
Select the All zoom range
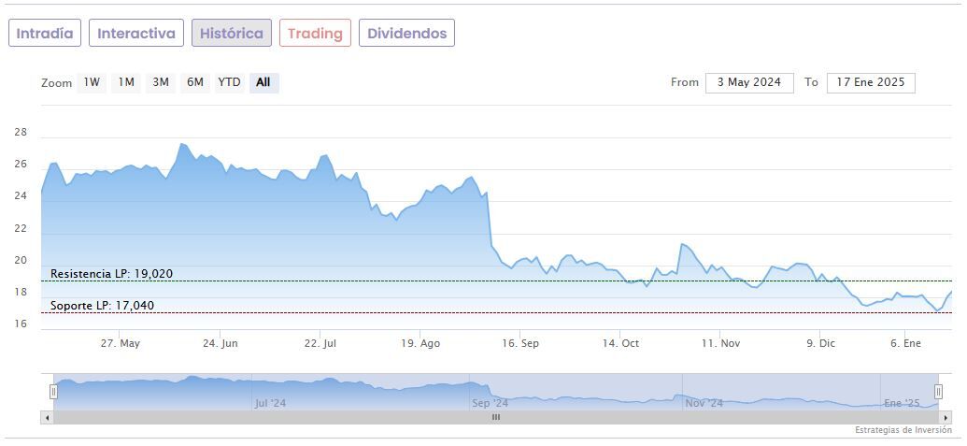tap(263, 82)
